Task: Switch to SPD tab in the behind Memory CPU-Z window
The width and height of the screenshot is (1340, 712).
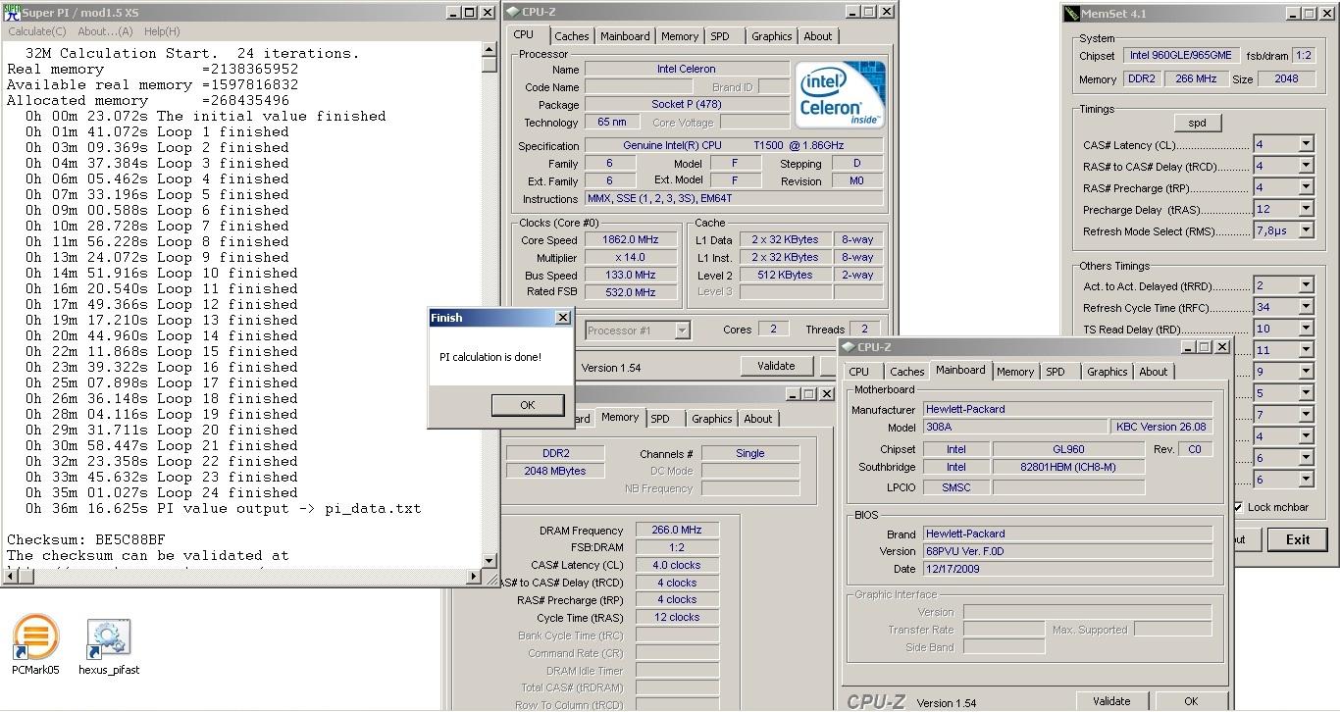Action: point(660,419)
